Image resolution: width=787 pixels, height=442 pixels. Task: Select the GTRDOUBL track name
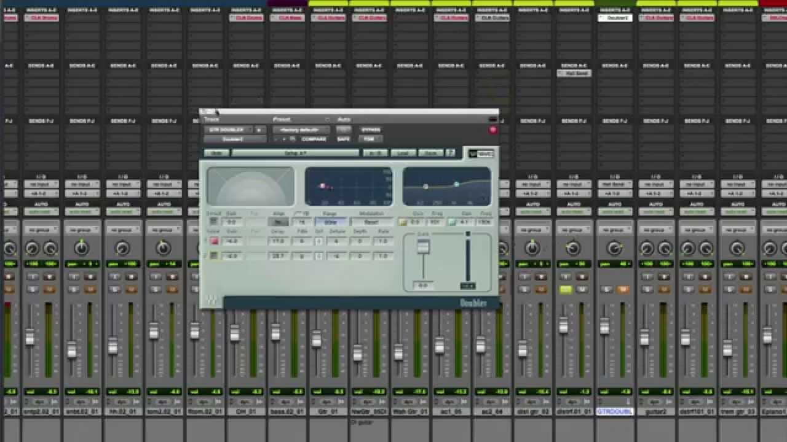click(614, 411)
